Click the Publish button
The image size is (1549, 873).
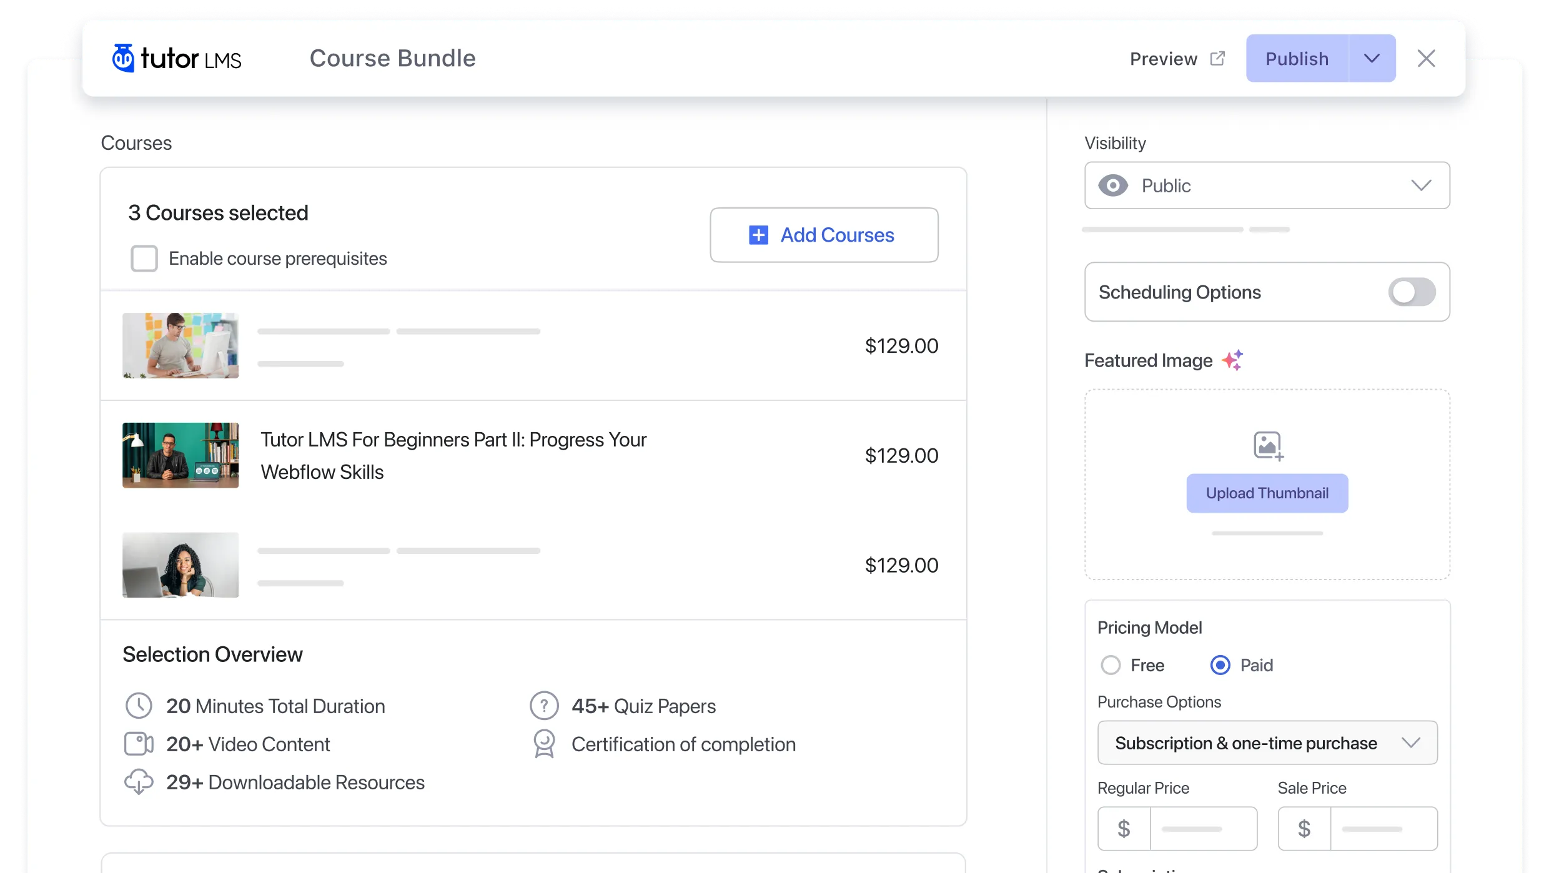coord(1297,58)
